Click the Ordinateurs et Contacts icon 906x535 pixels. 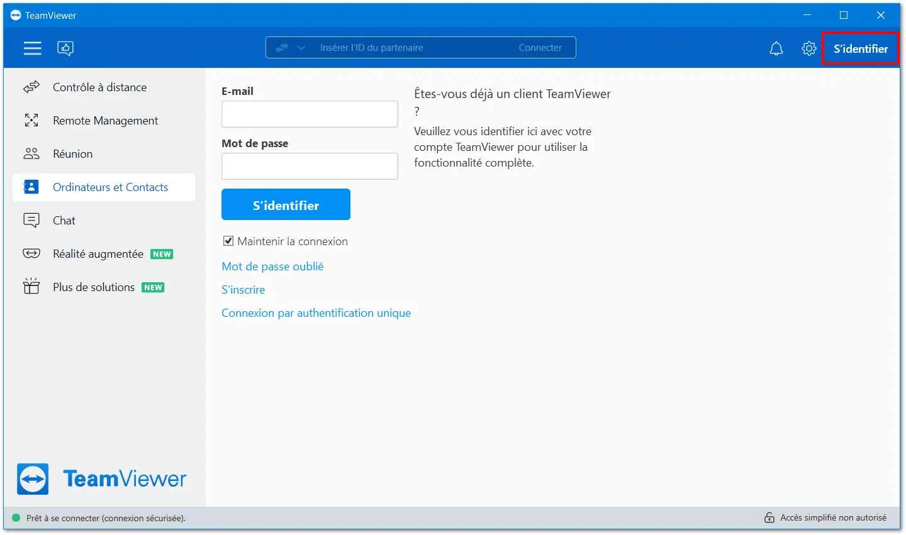31,187
